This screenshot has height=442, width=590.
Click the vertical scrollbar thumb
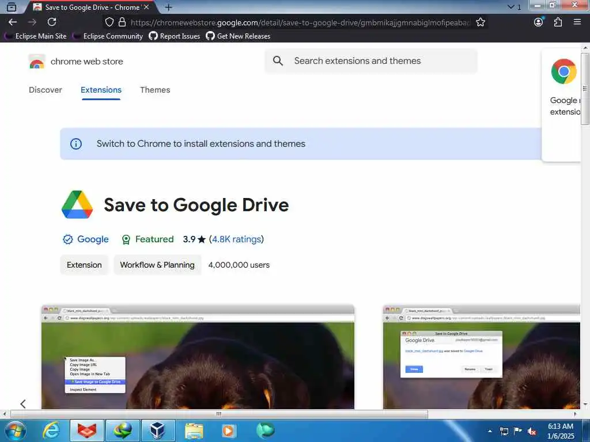pyautogui.click(x=585, y=89)
